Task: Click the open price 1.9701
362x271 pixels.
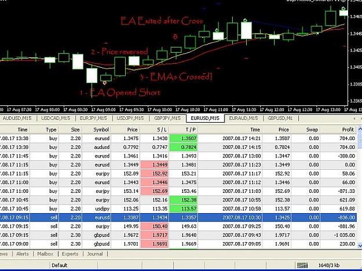Action: (x=131, y=244)
